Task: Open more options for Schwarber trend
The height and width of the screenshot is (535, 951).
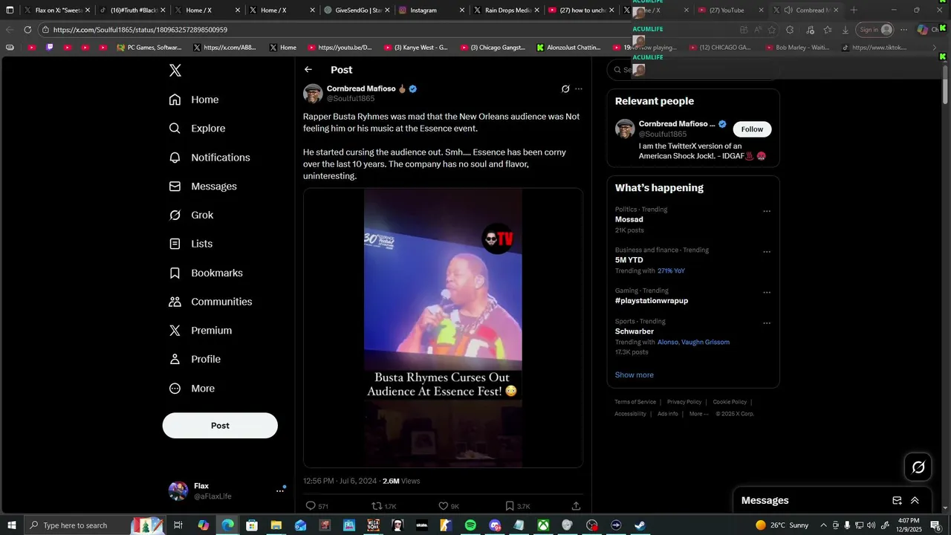Action: 767,323
